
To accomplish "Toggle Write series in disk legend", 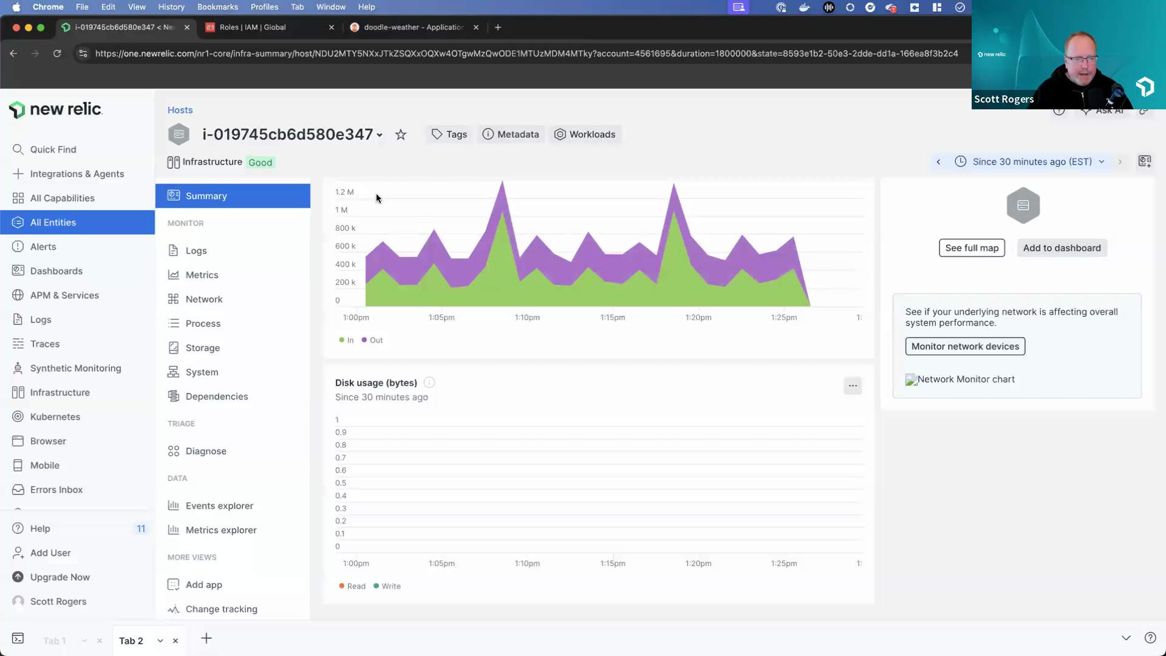I will (387, 586).
